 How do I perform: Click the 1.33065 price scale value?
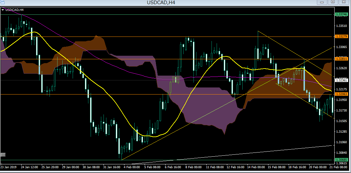pyautogui.click(x=342, y=47)
